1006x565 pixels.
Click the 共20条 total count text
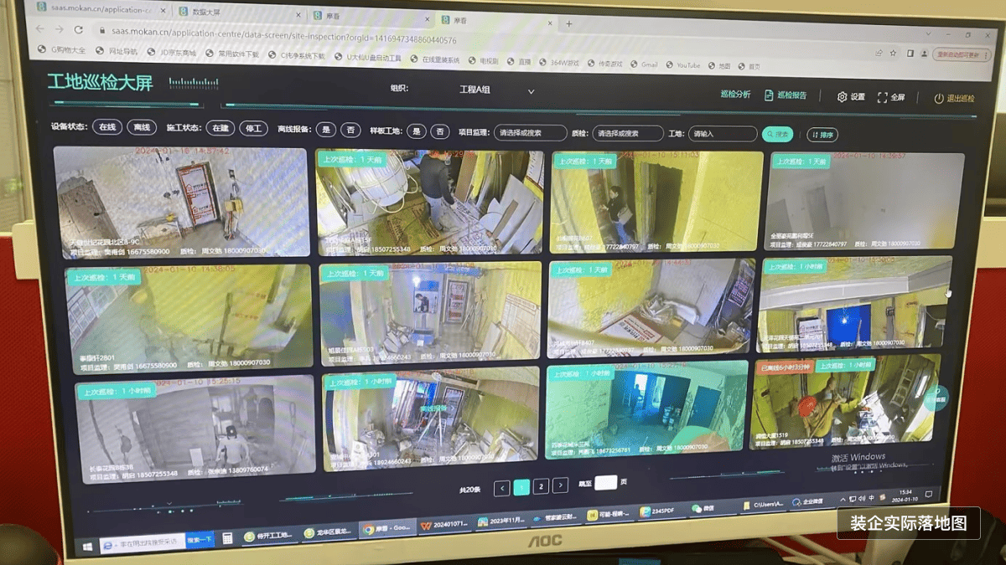coord(469,490)
